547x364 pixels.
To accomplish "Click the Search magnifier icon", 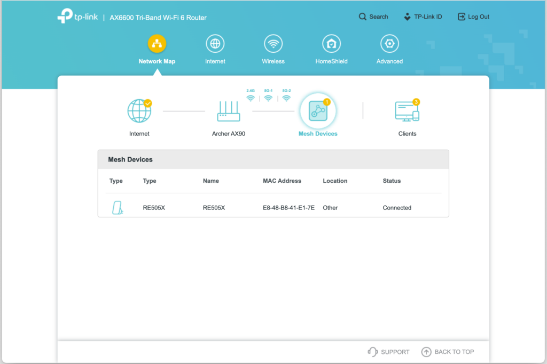I will click(363, 17).
